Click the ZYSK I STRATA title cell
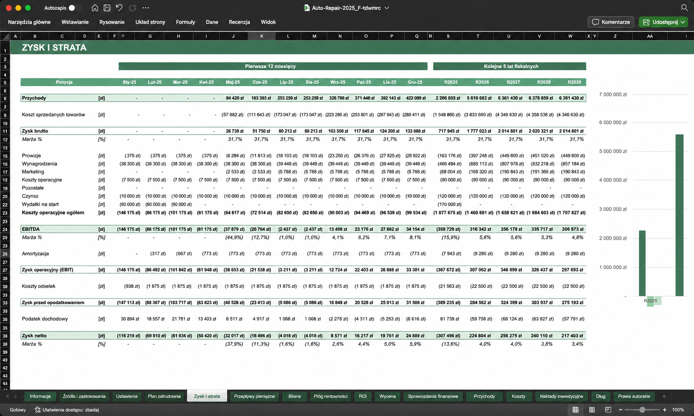Image resolution: width=694 pixels, height=416 pixels. coord(54,48)
